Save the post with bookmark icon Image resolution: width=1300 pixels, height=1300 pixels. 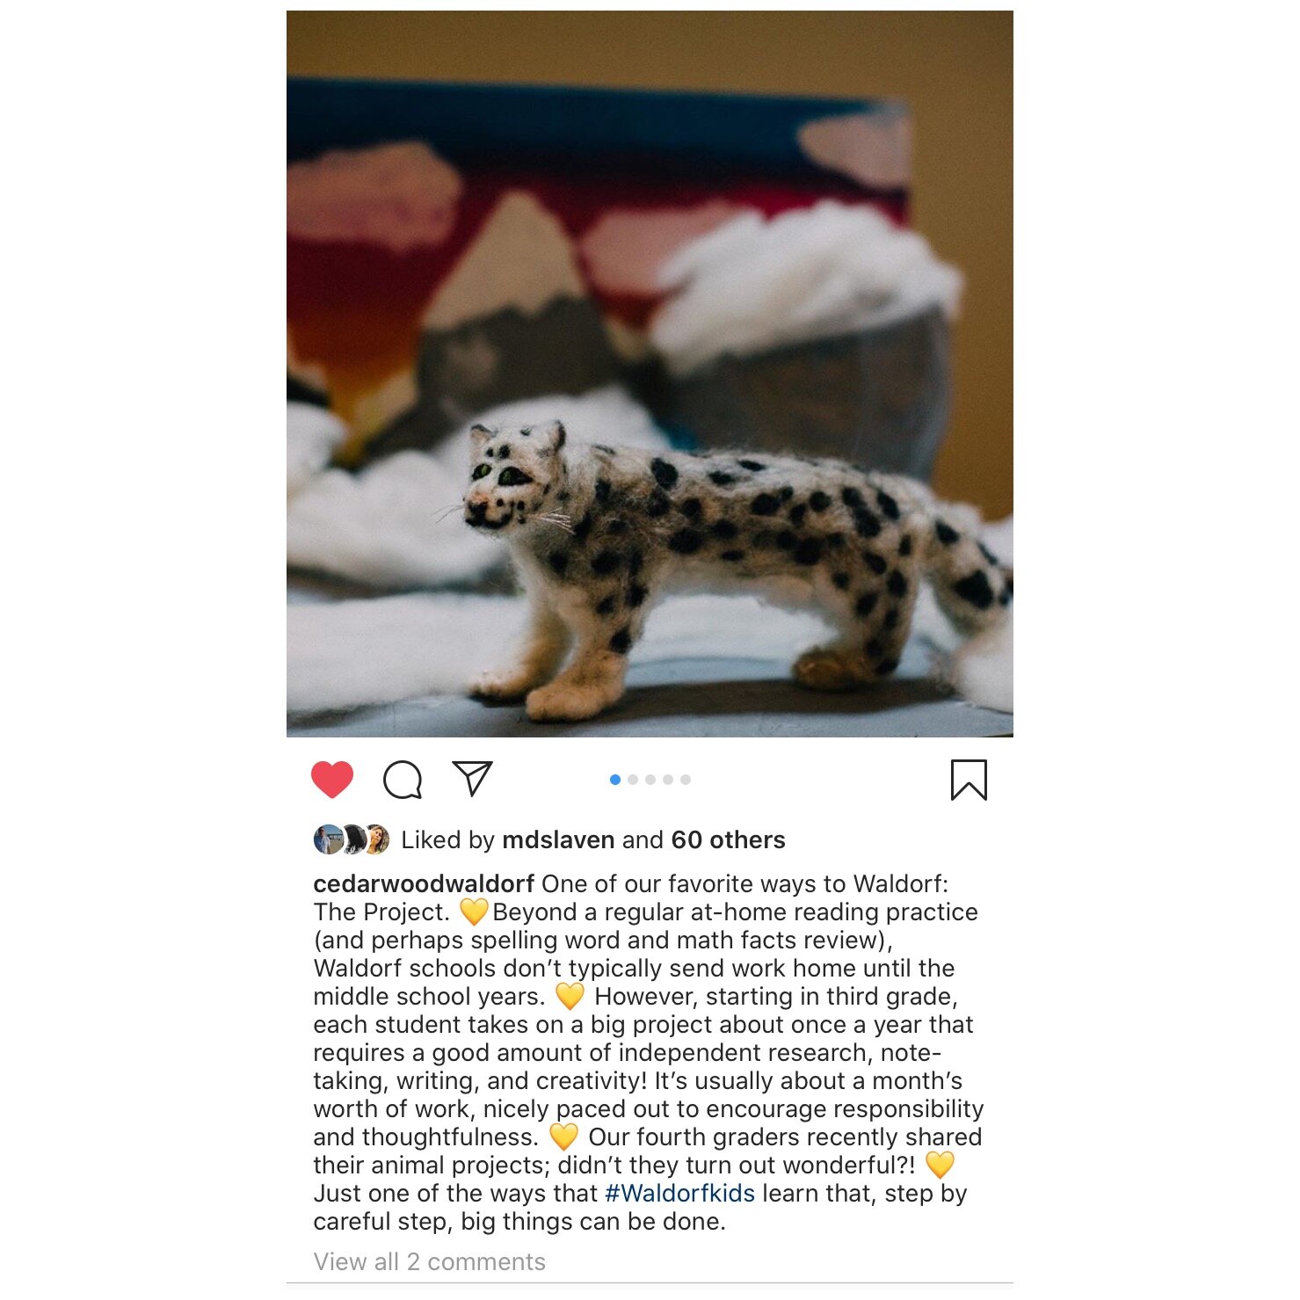pos(969,781)
